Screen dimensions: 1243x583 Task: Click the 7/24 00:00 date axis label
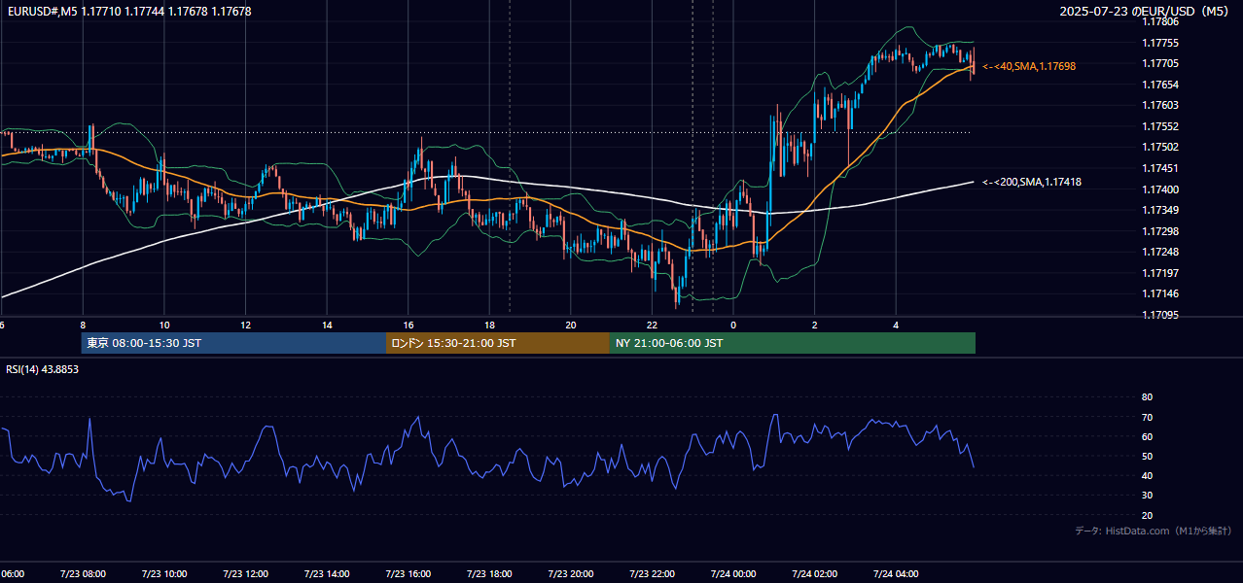point(733,574)
